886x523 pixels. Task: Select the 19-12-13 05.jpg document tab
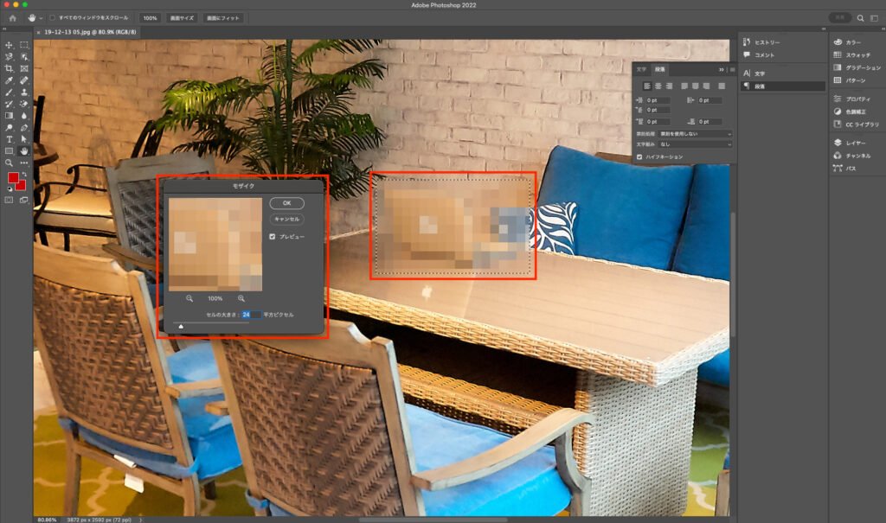pos(78,32)
